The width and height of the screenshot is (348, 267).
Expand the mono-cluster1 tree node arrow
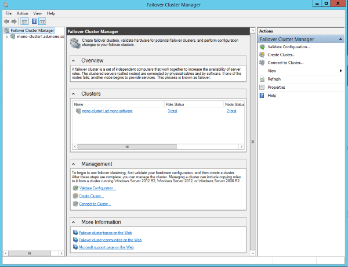(7, 37)
